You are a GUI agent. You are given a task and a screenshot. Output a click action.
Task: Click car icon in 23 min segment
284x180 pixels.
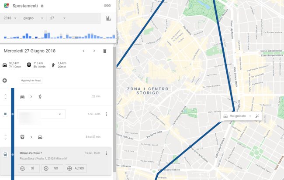pyautogui.click(x=22, y=97)
